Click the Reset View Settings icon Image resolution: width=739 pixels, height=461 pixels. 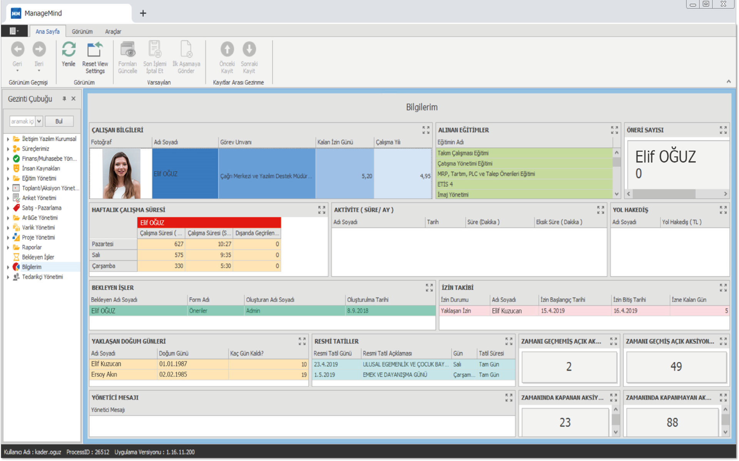coord(95,50)
